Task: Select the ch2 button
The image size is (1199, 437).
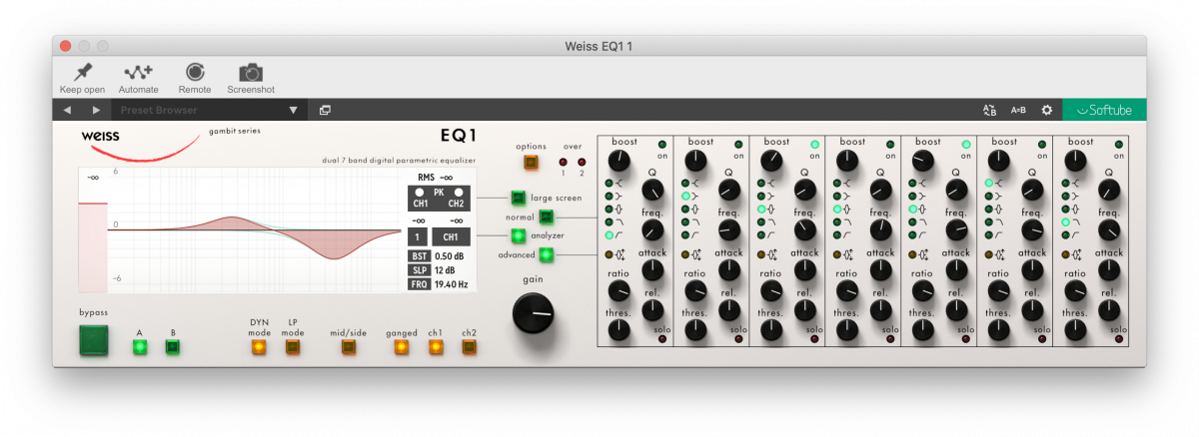Action: coord(469,347)
